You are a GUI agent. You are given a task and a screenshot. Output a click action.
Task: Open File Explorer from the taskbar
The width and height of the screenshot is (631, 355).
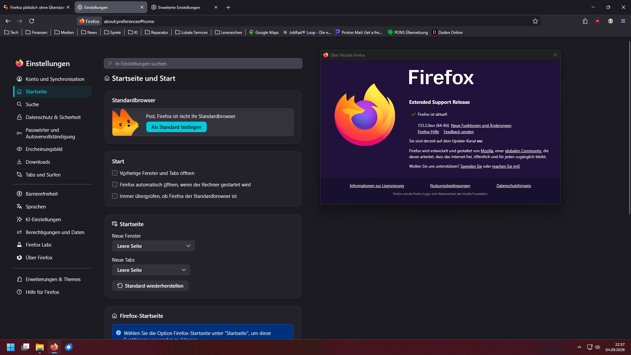(40, 347)
